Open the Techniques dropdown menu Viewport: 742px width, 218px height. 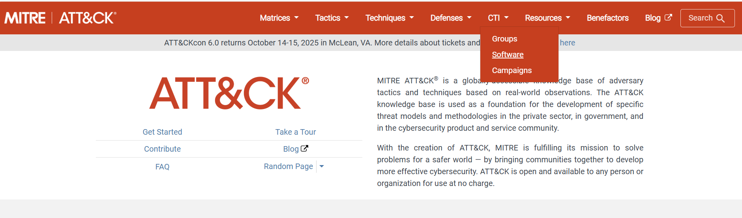tap(389, 18)
